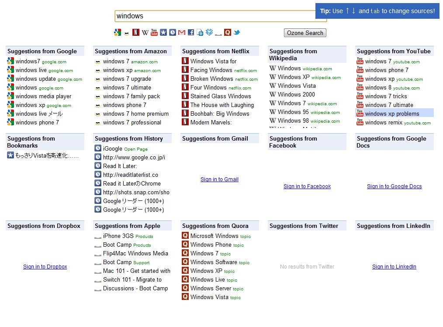Select the YouTube source icon below search box

(154, 32)
